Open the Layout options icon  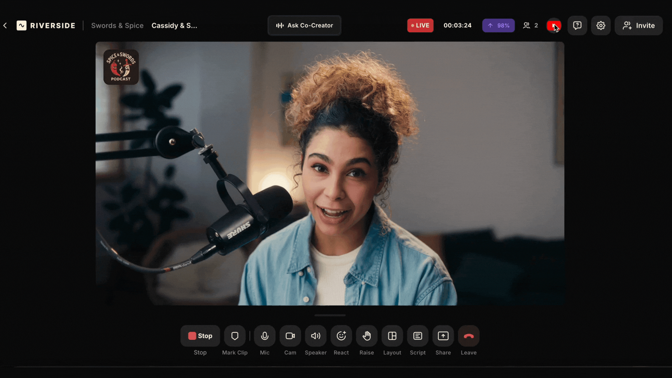pyautogui.click(x=392, y=336)
